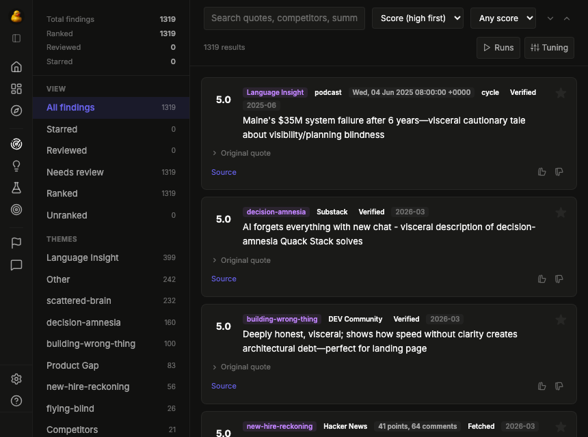Open the Source link on the first finding
The height and width of the screenshot is (437, 588).
(x=224, y=172)
